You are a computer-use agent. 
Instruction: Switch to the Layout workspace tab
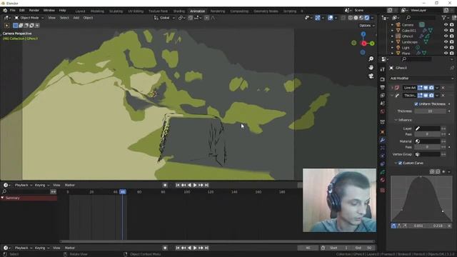(80, 11)
